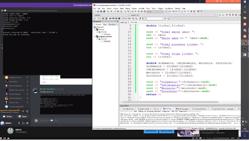The height and width of the screenshot is (141, 249).
Task: Click the Break debugger pause icon
Action: click(x=191, y=11)
